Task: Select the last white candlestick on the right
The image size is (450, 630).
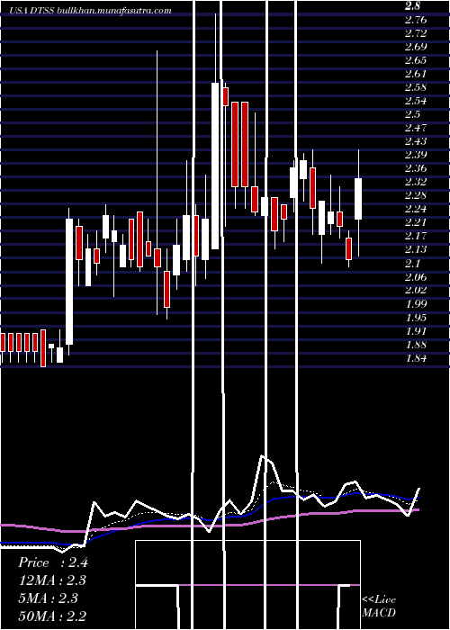Action: [358, 199]
